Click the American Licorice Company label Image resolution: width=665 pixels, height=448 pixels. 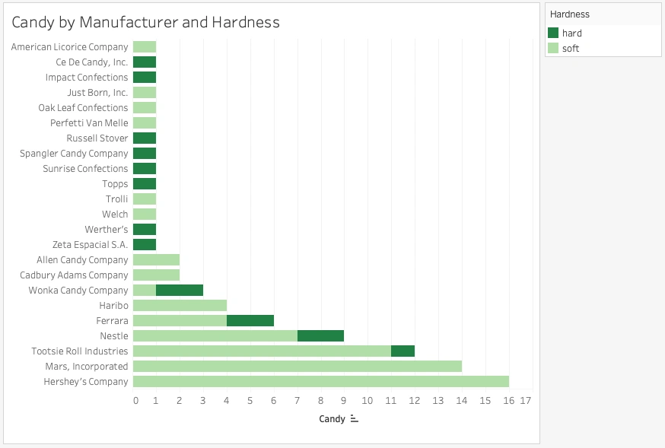(x=69, y=47)
